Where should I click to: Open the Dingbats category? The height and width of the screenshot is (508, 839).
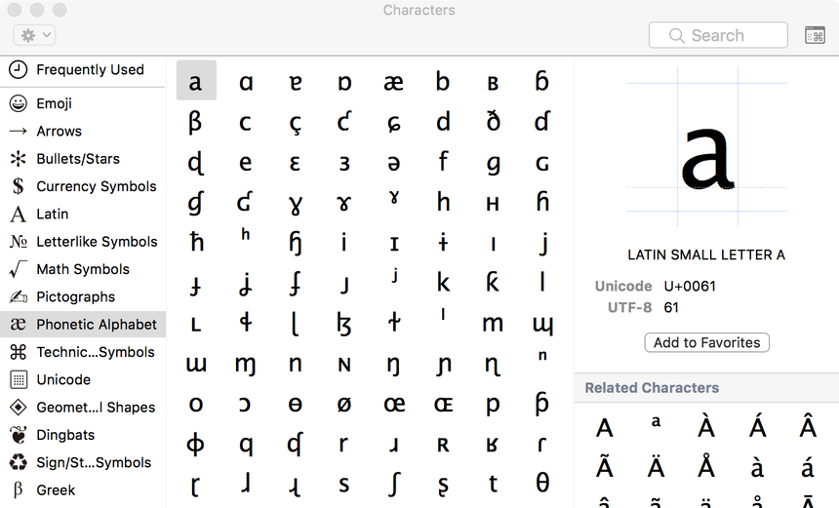(65, 435)
